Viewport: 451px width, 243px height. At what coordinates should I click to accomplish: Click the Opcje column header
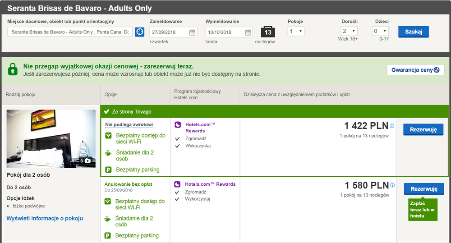[110, 94]
